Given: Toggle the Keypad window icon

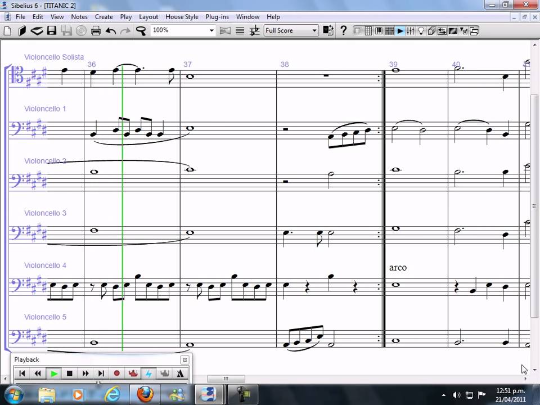Looking at the screenshot, I should tap(368, 31).
